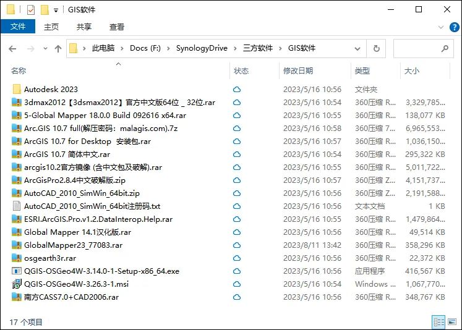Open the Help question mark icon
This screenshot has width=462, height=330.
coord(455,27)
